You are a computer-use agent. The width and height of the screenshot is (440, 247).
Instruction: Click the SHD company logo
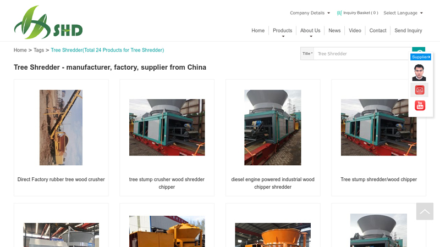coord(48,22)
